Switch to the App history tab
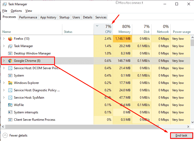The width and height of the screenshot is (194, 141). pyautogui.click(x=48, y=17)
